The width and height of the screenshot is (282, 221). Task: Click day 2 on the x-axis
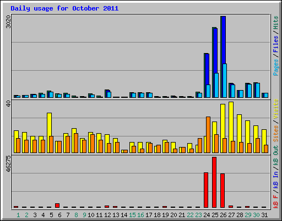(x=26, y=215)
